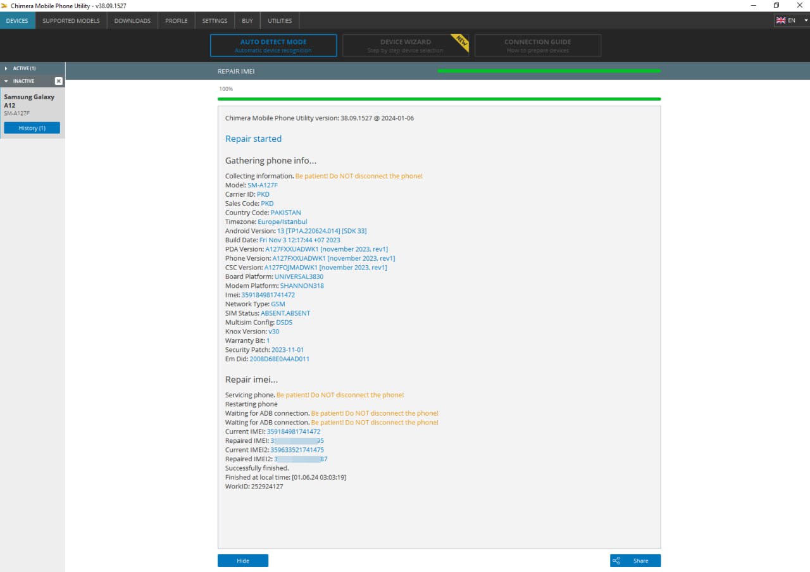The height and width of the screenshot is (572, 810).
Task: Click the 100% repair progress bar
Action: (x=439, y=99)
